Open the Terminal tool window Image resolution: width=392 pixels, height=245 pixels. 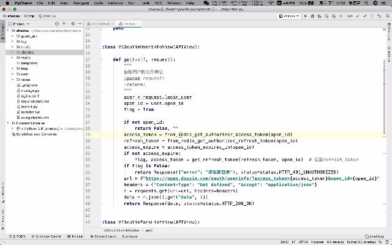coord(75,236)
